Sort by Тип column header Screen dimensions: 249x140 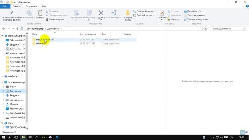click(104, 35)
